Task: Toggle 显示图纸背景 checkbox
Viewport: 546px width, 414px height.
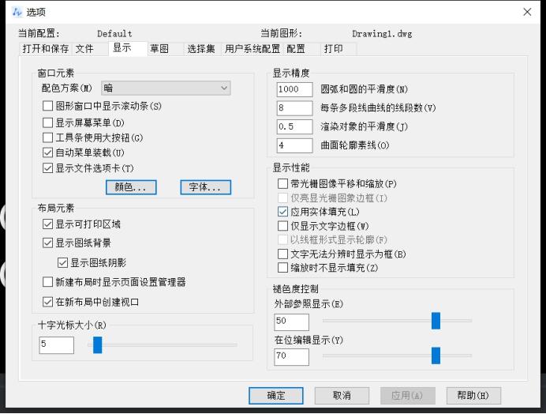Action: pyautogui.click(x=47, y=243)
